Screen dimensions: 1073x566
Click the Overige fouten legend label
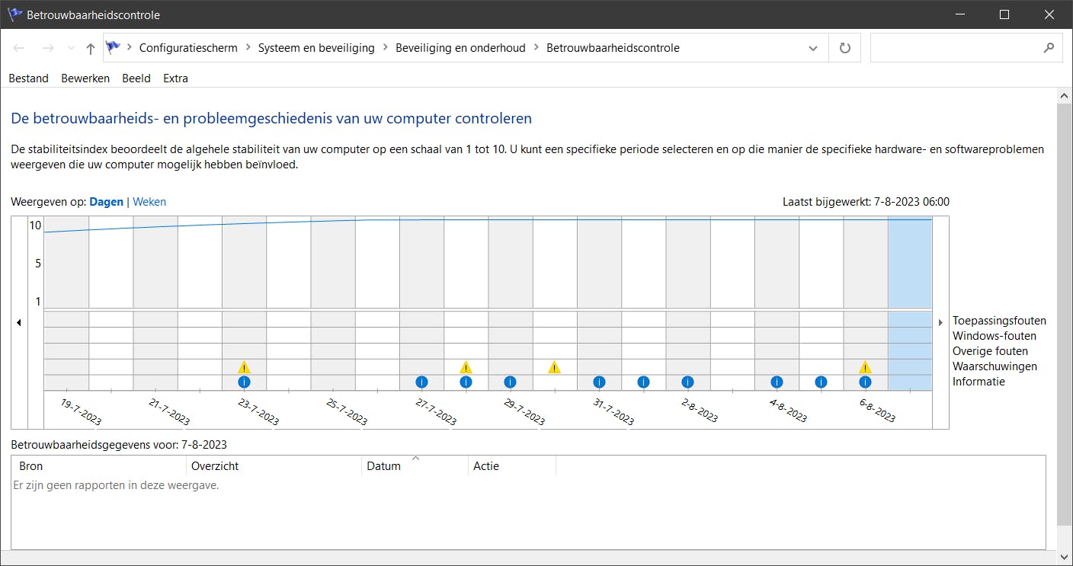point(990,351)
